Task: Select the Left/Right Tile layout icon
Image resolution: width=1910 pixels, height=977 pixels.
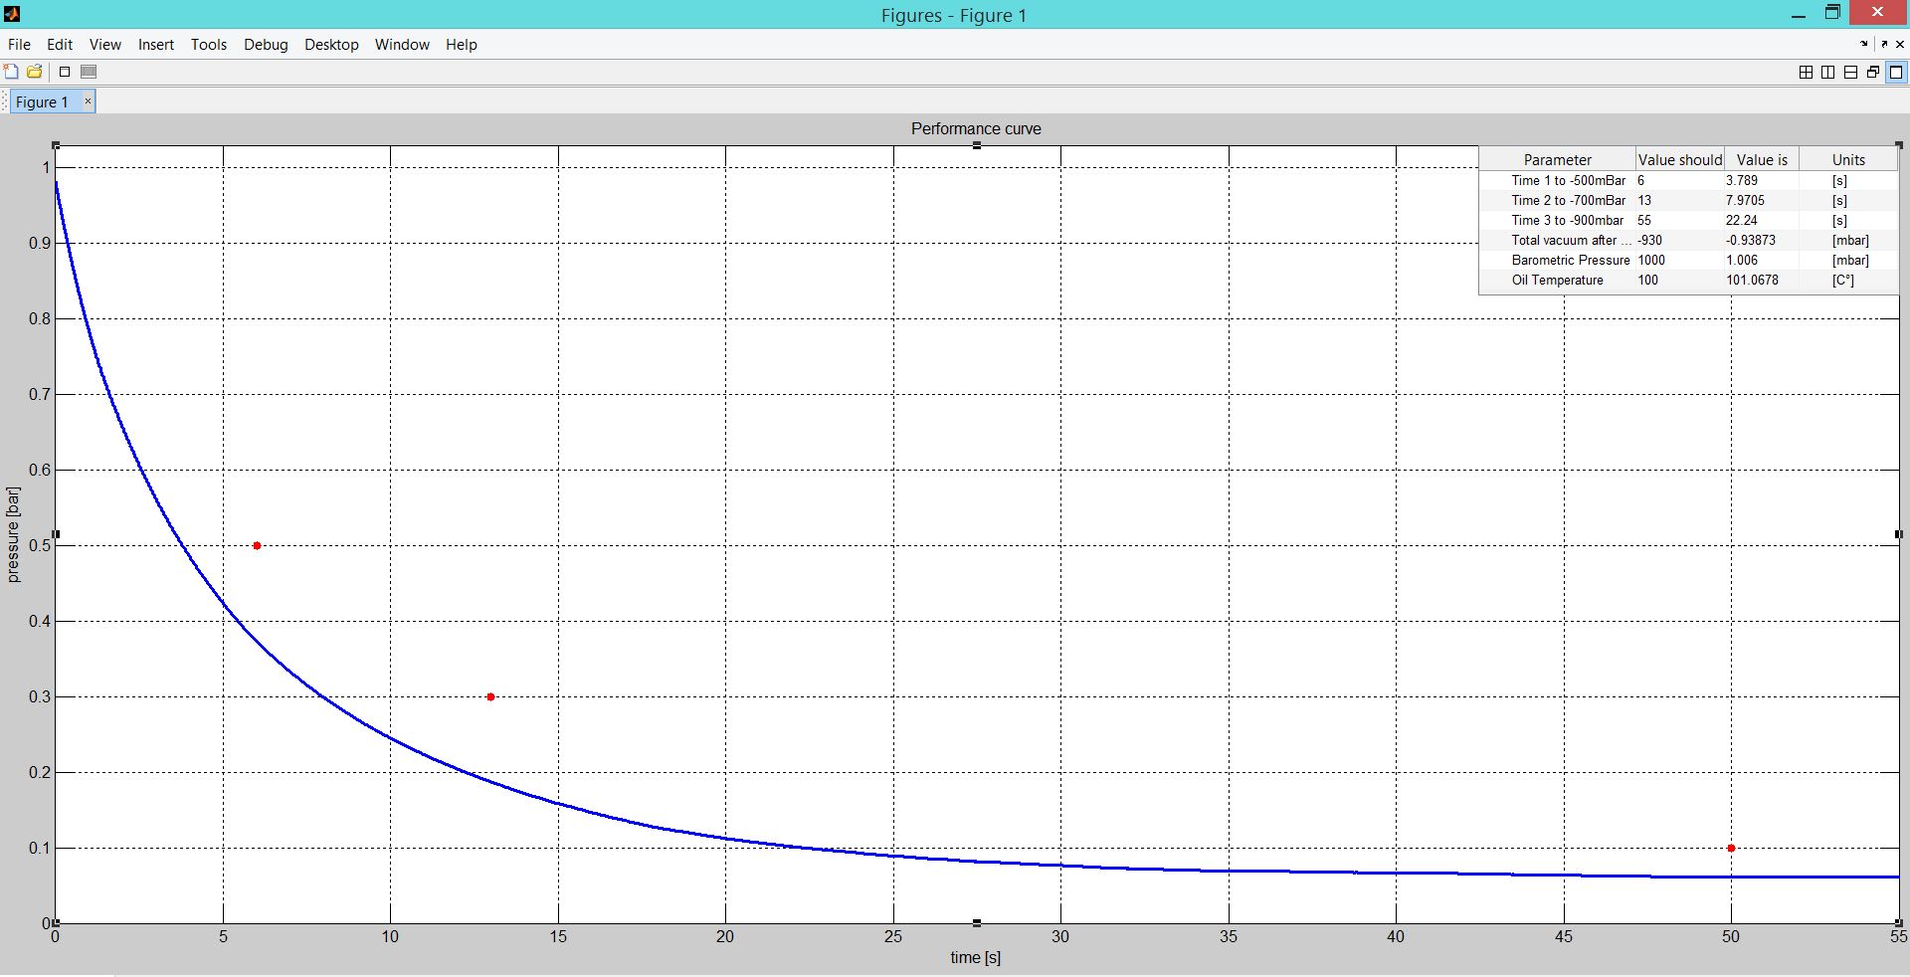Action: point(1827,72)
